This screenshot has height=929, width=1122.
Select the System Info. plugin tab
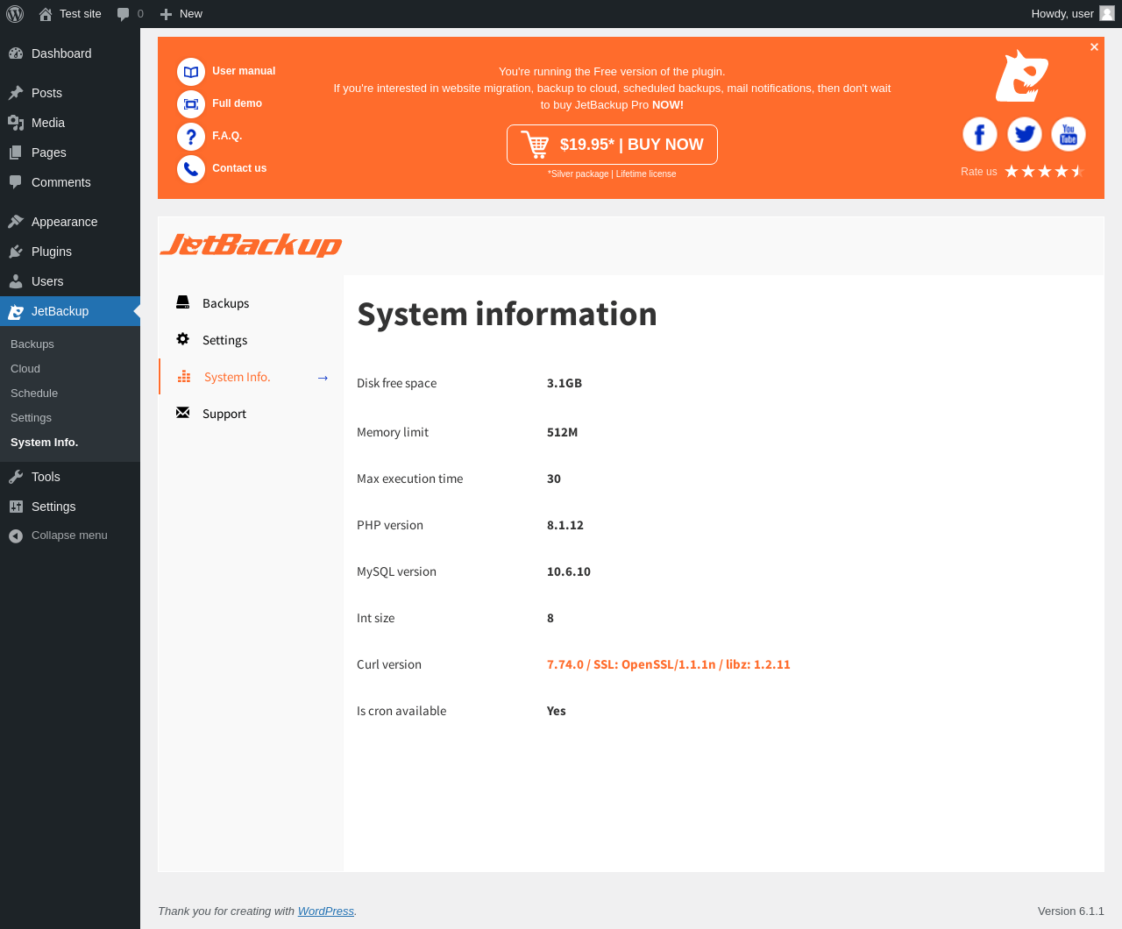[x=251, y=377]
